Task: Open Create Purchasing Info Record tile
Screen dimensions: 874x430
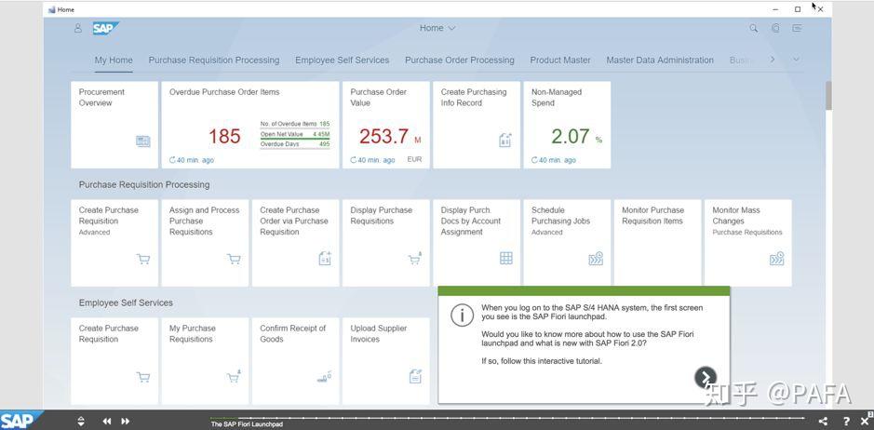Action: point(477,125)
